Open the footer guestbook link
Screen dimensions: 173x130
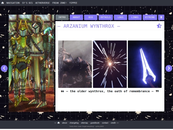pyautogui.click(x=95, y=123)
